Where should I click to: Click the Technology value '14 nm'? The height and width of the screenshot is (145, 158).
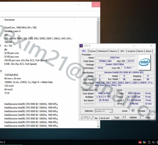(x=100, y=68)
